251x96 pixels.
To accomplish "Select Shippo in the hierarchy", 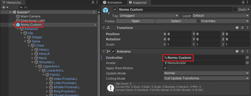I will (37, 37).
